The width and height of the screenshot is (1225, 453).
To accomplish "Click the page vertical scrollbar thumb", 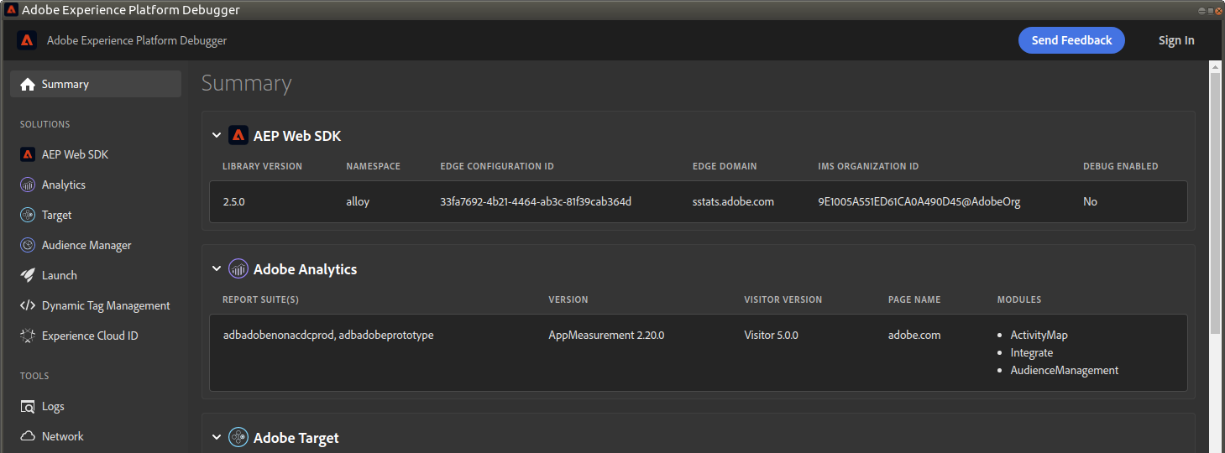I will pyautogui.click(x=1215, y=204).
